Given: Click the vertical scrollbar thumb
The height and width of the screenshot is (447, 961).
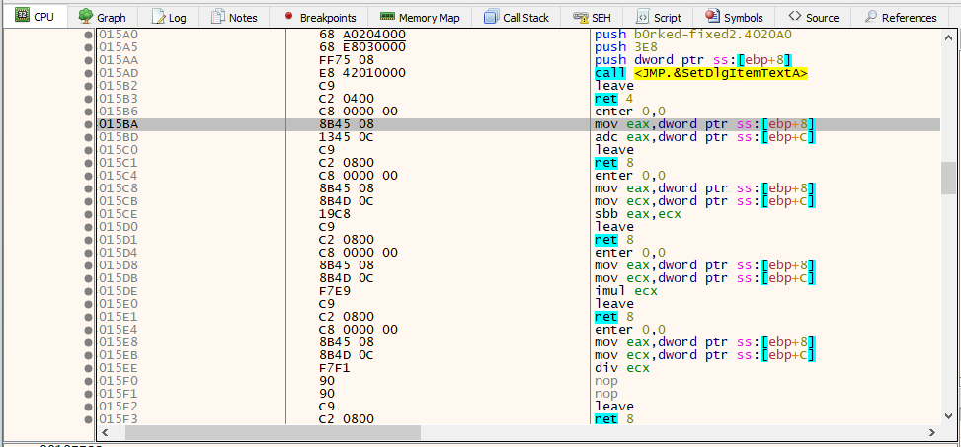Looking at the screenshot, I should point(947,179).
